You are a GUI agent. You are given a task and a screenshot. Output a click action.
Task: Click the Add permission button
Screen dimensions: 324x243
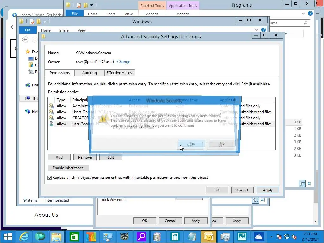59,157
